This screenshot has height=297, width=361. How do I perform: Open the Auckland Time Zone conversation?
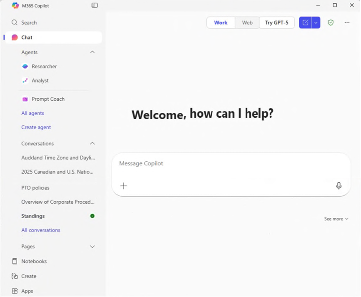(x=58, y=157)
